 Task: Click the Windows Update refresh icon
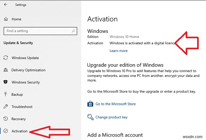click(x=5, y=58)
